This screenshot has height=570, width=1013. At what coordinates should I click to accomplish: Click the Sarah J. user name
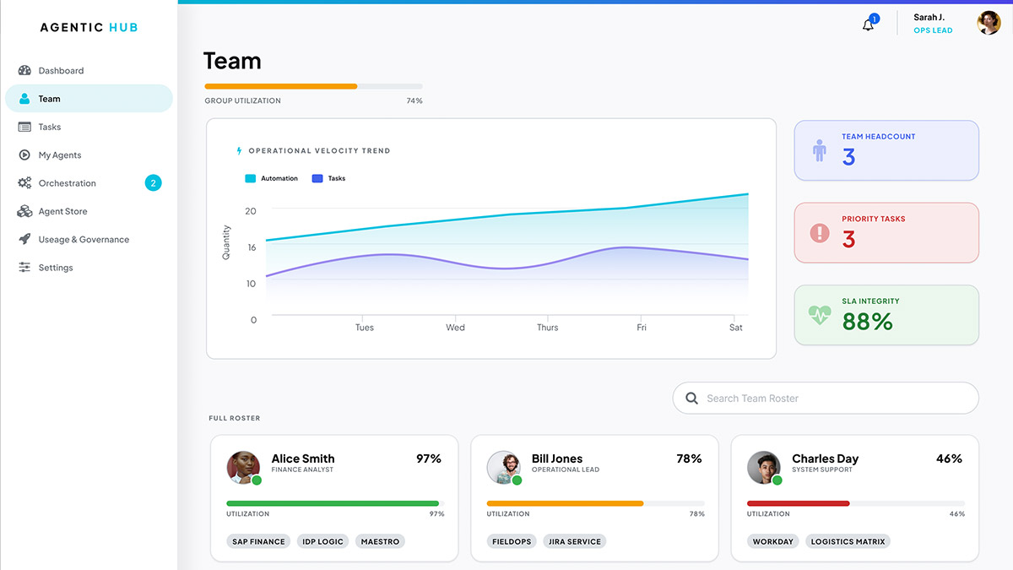click(929, 17)
